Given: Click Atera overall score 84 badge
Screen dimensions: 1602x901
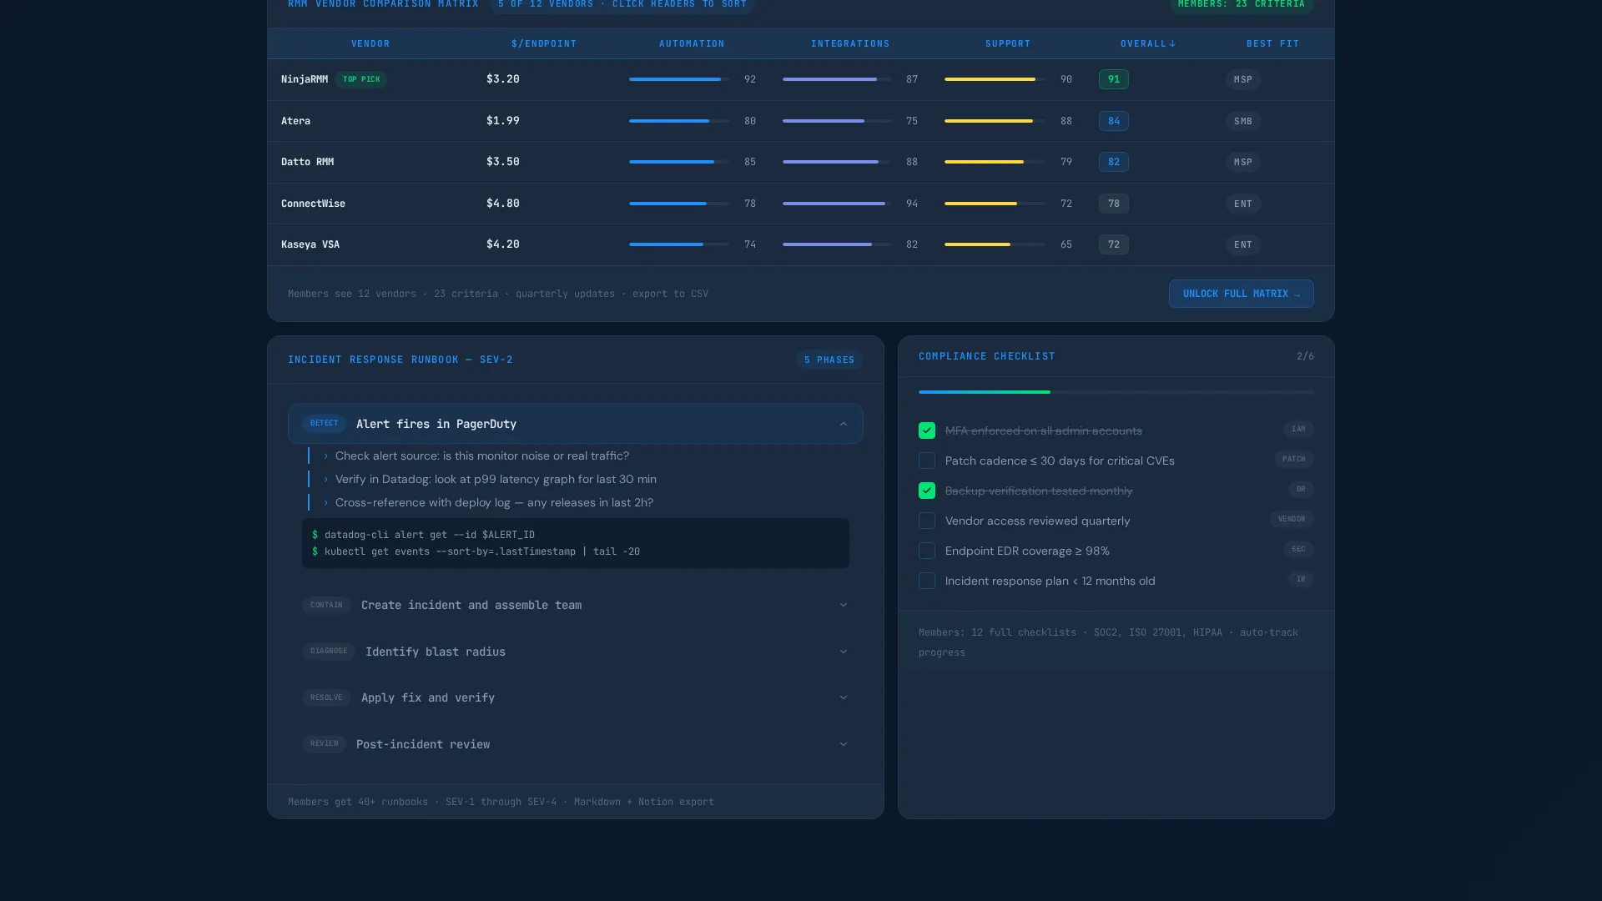Looking at the screenshot, I should coord(1114,121).
